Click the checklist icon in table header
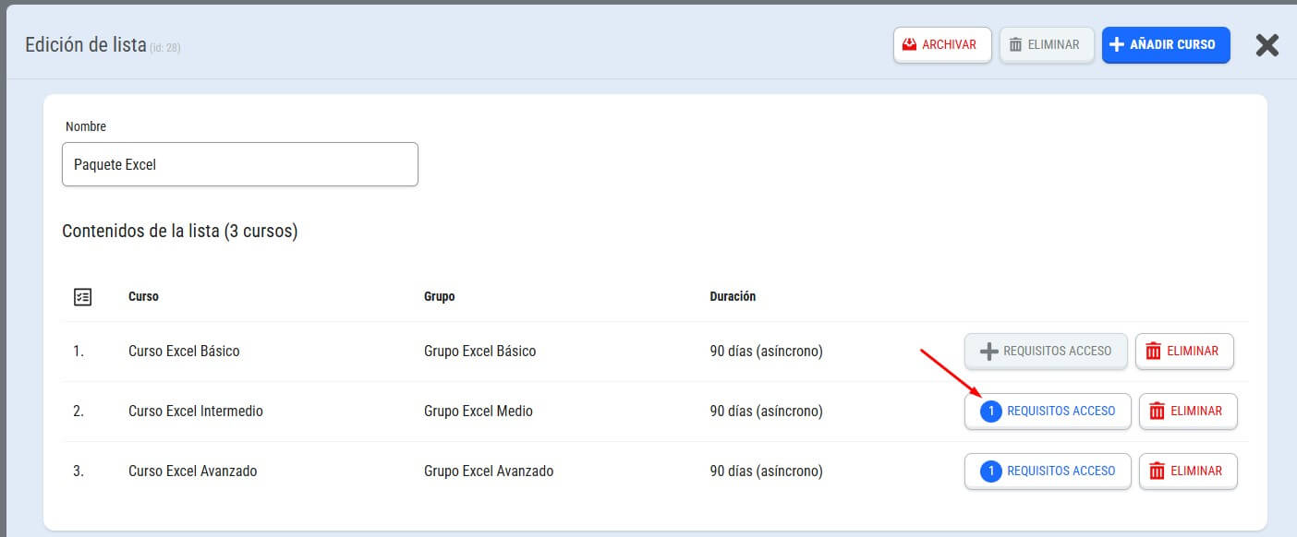 [82, 297]
